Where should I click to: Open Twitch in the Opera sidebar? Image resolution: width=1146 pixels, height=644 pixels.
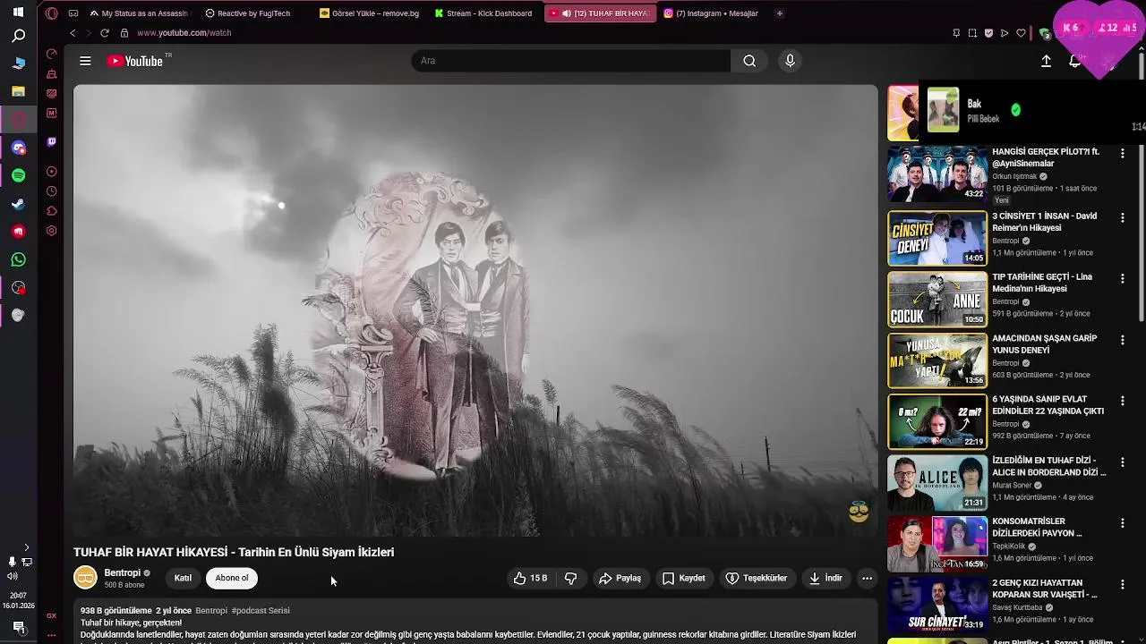click(x=51, y=141)
